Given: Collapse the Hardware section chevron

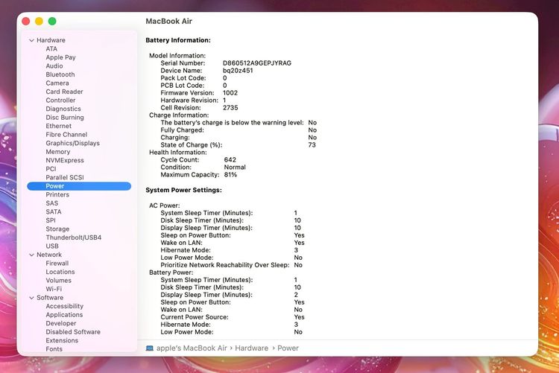Looking at the screenshot, I should pos(31,40).
